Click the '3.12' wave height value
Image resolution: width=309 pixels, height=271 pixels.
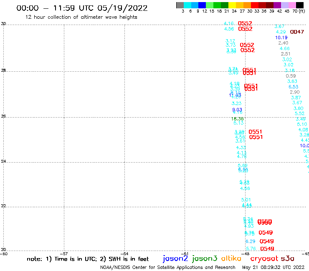[230, 41]
